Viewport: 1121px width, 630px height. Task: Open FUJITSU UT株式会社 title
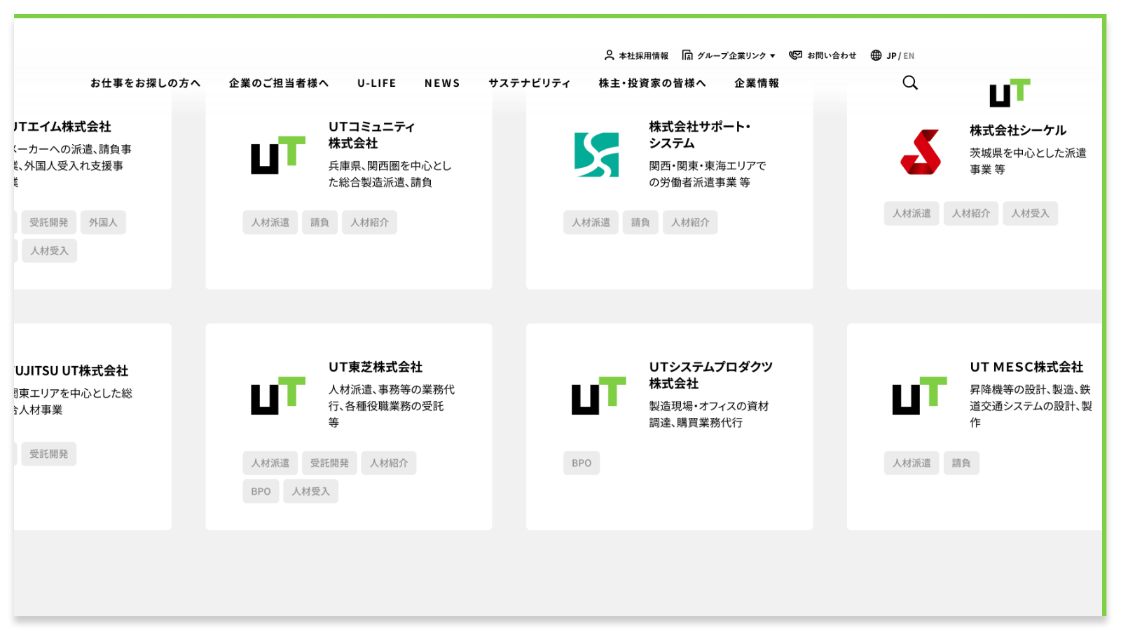click(x=71, y=371)
